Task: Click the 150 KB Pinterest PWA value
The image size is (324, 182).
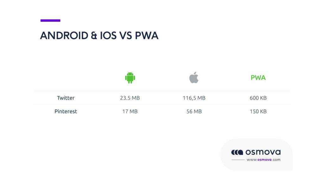Action: coord(258,112)
